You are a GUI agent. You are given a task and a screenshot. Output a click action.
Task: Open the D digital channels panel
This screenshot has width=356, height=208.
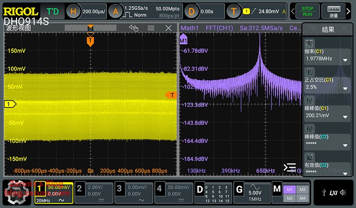coord(199,189)
